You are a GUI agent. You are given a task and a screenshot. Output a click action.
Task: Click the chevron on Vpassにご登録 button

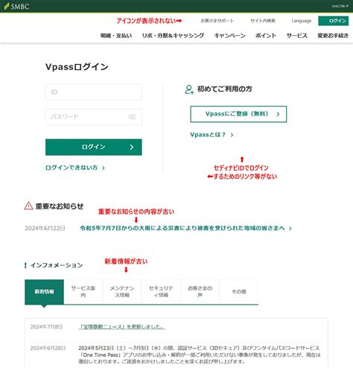coord(278,114)
